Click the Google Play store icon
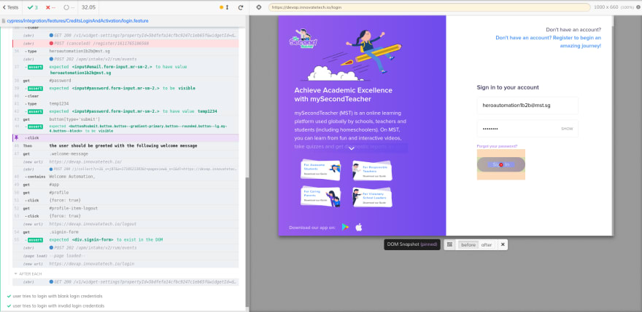Screen dimensions: 642x312 pos(345,228)
